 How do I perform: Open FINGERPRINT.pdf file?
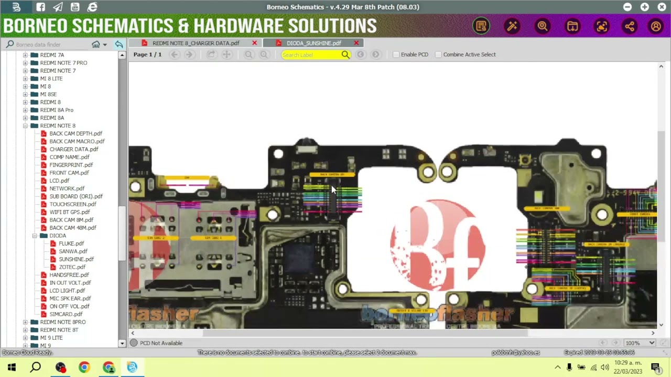71,165
